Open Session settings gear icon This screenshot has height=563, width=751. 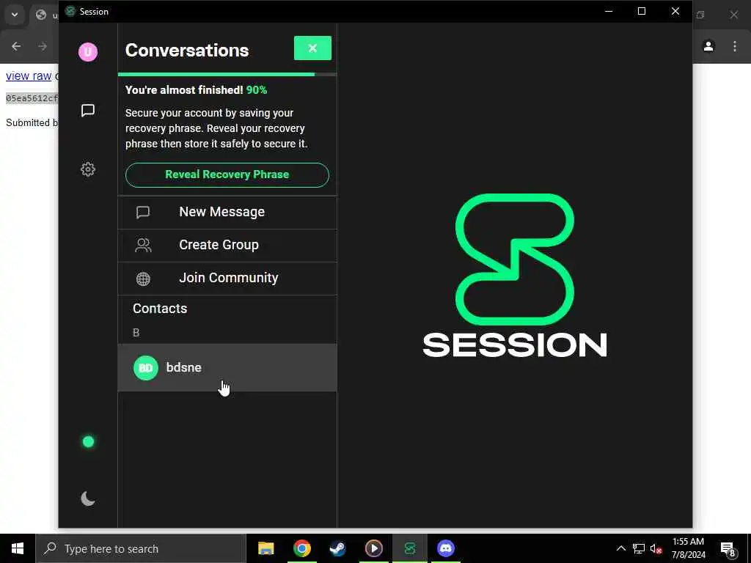click(88, 169)
